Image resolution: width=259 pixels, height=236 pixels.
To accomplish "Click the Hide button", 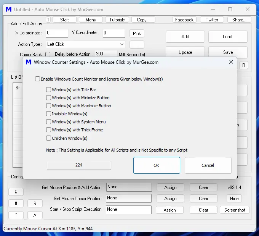I will (x=234, y=199).
